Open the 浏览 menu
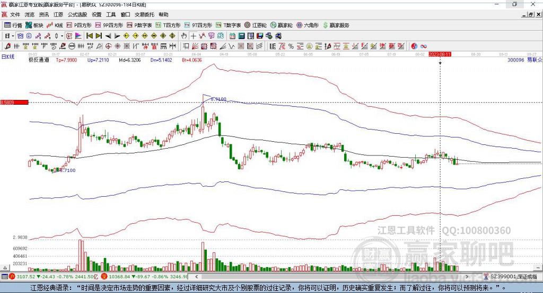 click(x=30, y=14)
